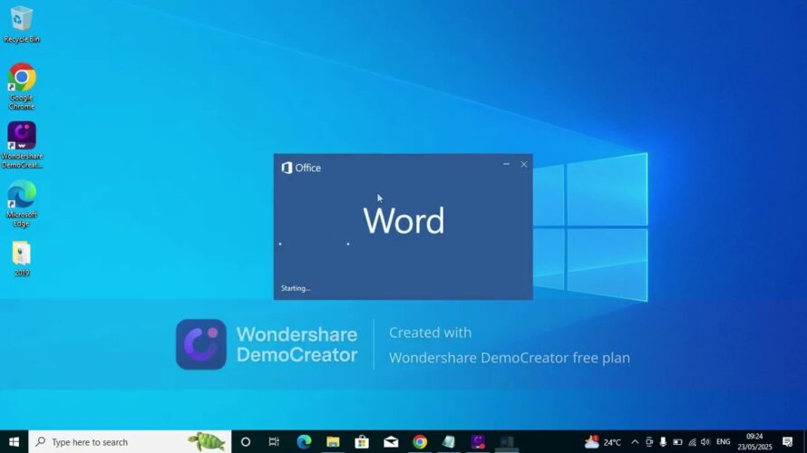This screenshot has width=807, height=453.
Task: Open Mail app from taskbar
Action: (x=391, y=442)
